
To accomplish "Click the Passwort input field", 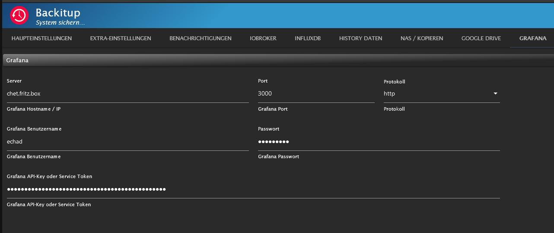I will [379, 141].
